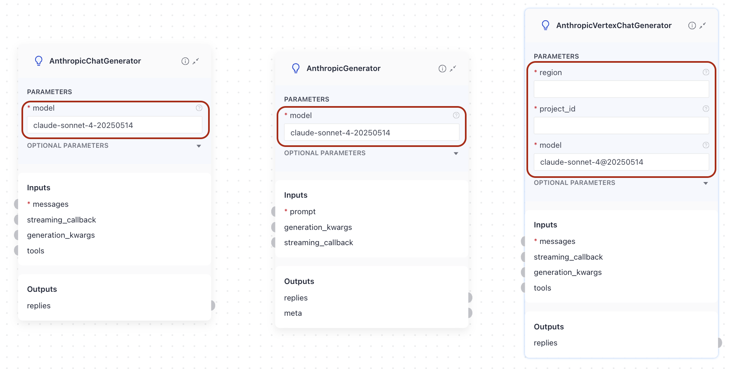Viewport: 730px width, 369px height.
Task: Expand Optional Parameters in AnthropicChatGenerator
Action: pyautogui.click(x=199, y=146)
